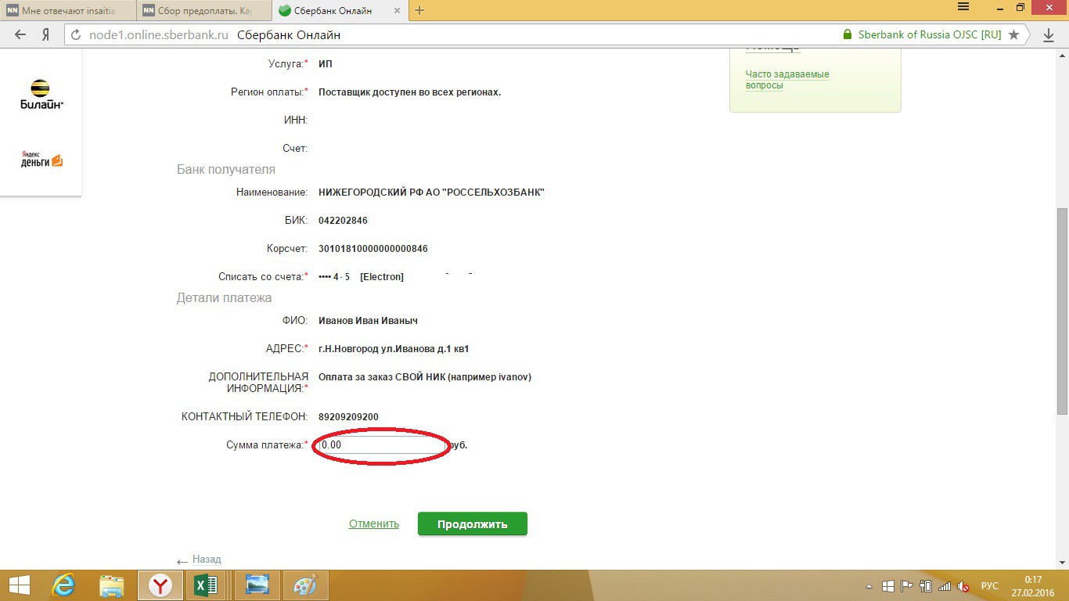Select the Яндекс Деньги logo
Screen dimensions: 1069x601
[x=41, y=159]
